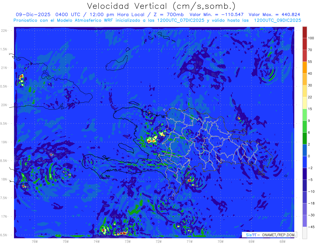
Task: Click the '72W' longitude label
Action: [x=158, y=241]
